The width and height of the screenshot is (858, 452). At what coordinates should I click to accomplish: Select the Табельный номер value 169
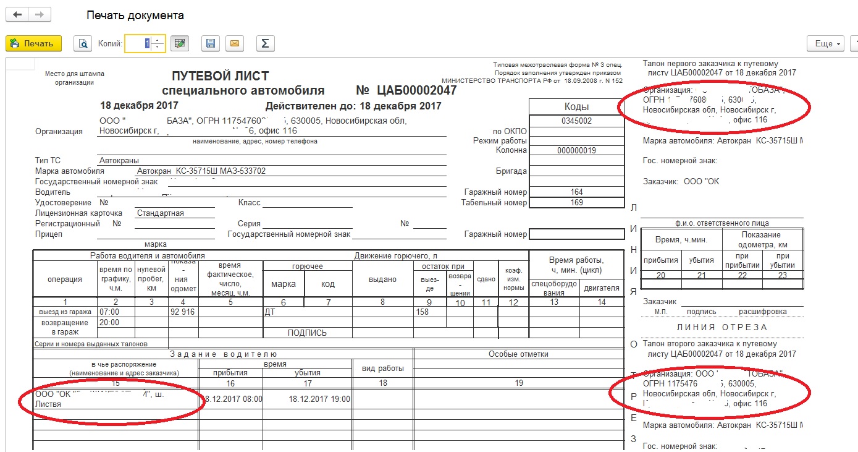[576, 202]
